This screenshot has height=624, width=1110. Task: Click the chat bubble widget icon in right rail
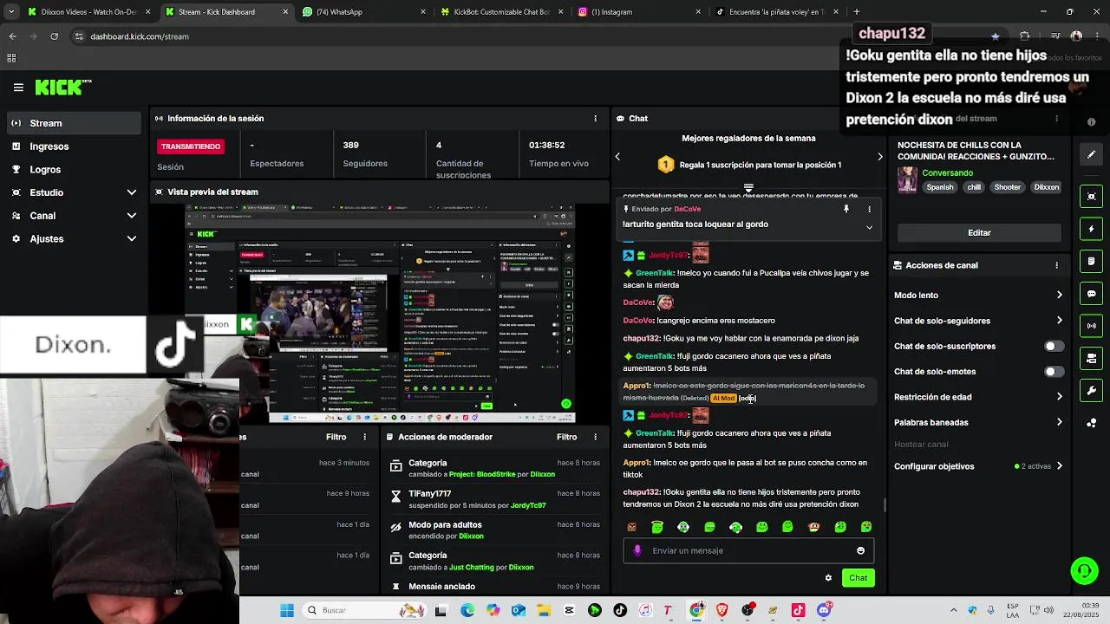(x=1092, y=294)
